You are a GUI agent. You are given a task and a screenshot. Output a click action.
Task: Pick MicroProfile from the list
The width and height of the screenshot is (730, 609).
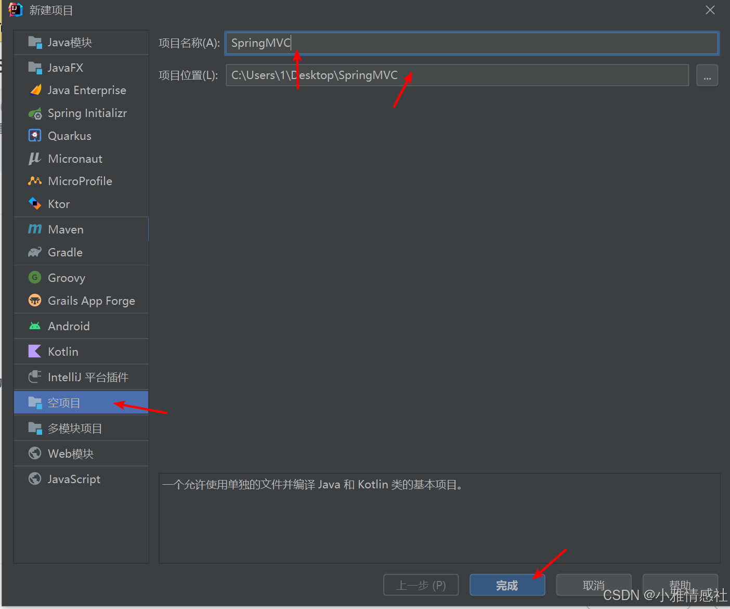coord(81,181)
